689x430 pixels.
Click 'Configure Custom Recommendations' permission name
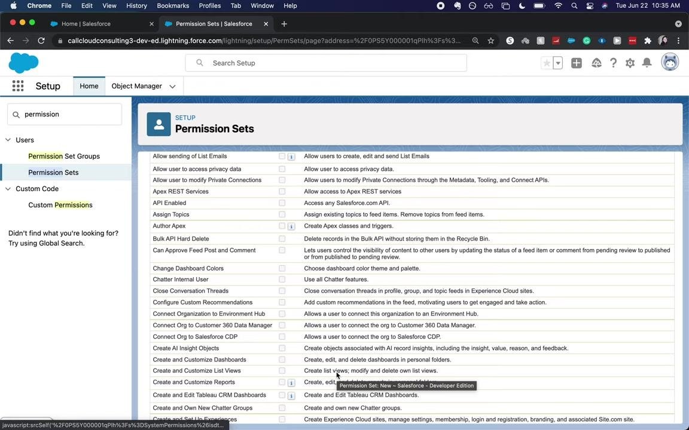pyautogui.click(x=203, y=302)
